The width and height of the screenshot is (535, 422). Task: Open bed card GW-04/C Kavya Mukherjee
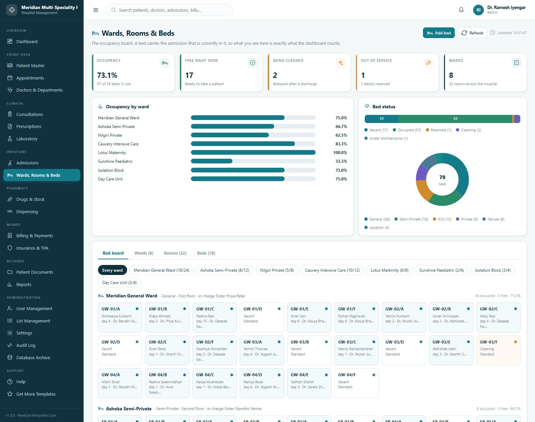(215, 383)
